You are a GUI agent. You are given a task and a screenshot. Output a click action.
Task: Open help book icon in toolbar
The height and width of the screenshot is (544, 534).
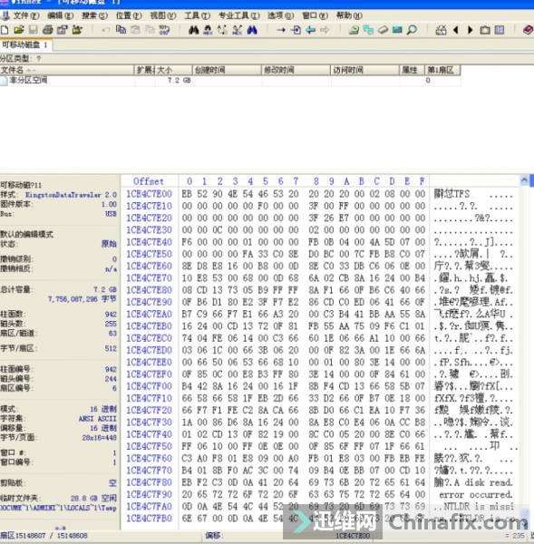coord(528,30)
